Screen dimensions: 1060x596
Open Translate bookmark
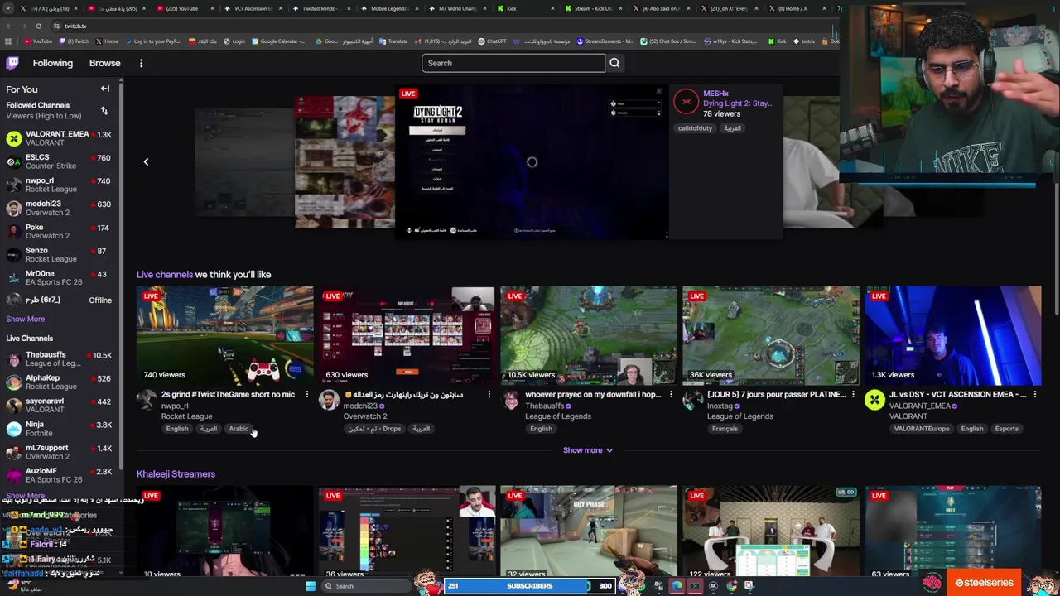click(394, 41)
